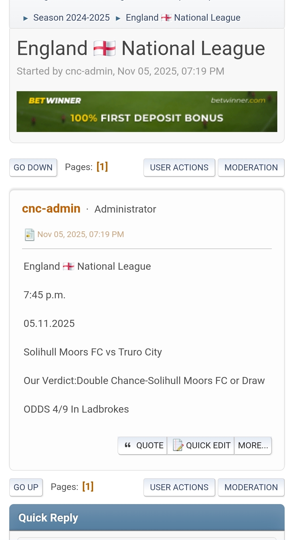Select page 1 in top pagination
Image resolution: width=289 pixels, height=540 pixels.
(102, 167)
